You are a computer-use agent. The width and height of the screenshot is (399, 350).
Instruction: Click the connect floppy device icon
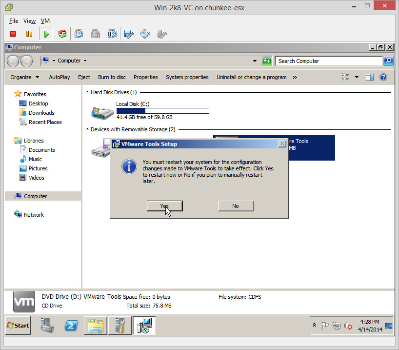129,34
